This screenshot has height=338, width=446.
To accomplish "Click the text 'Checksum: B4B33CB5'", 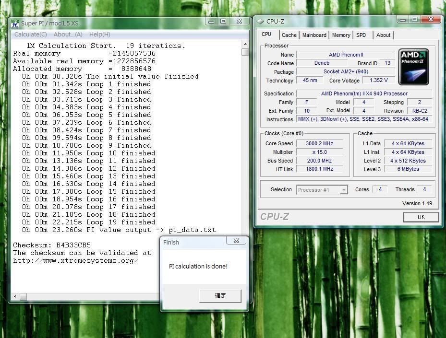I will click(52, 245).
